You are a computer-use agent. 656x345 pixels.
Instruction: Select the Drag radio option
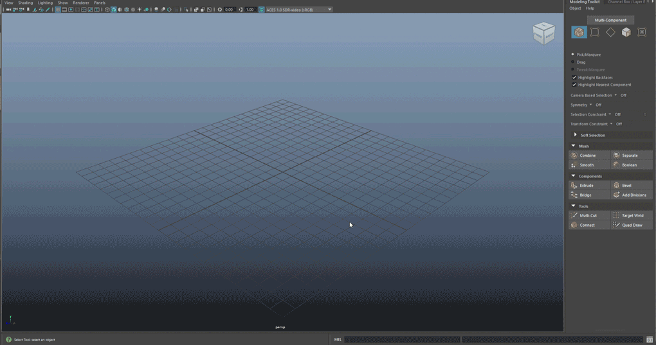coord(578,62)
